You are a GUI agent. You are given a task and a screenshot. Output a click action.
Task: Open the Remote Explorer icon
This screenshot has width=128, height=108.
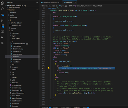[2, 32]
